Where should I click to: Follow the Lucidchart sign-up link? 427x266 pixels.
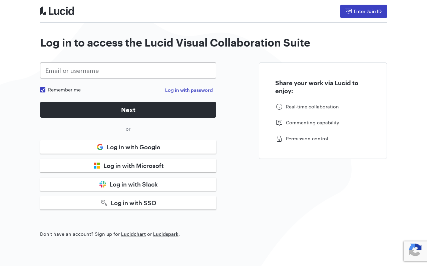coord(133,234)
